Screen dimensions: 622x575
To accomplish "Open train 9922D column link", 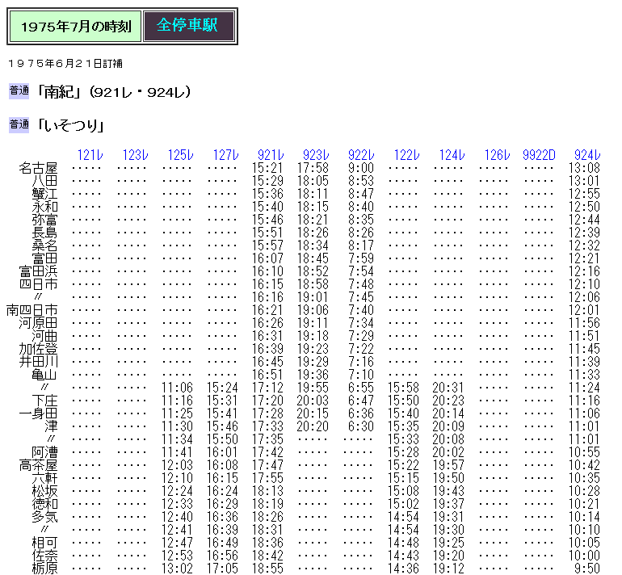I will pos(539,155).
